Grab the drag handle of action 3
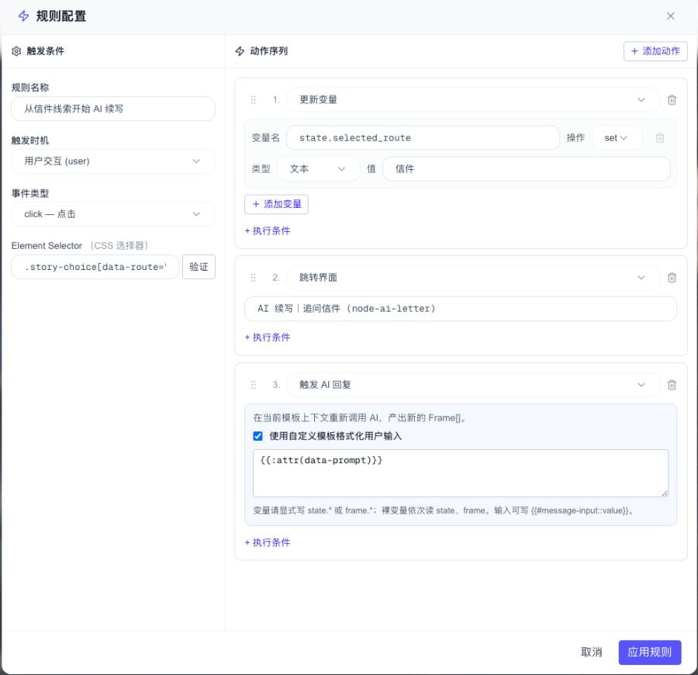698x675 pixels. pos(254,385)
